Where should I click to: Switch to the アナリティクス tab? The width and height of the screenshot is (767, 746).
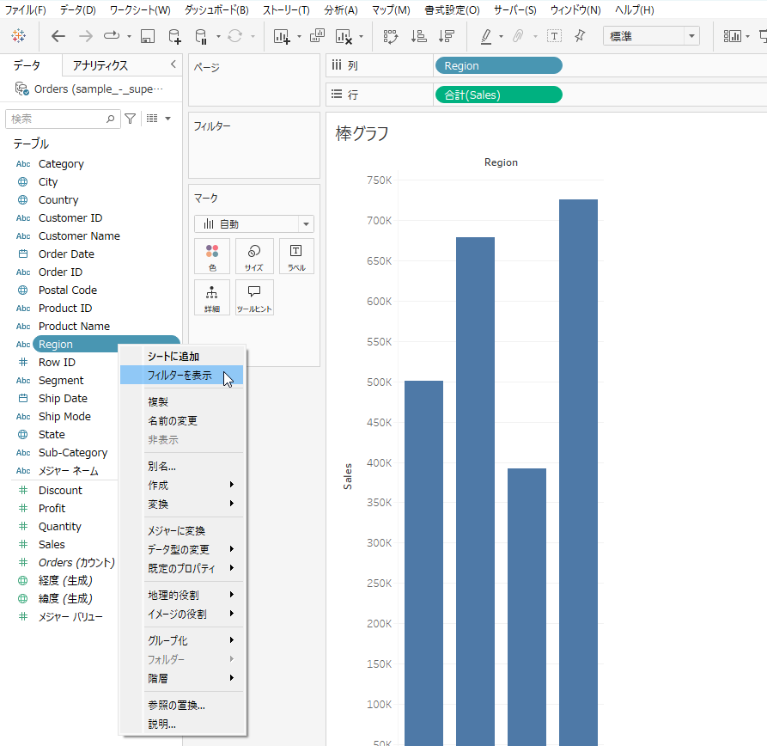(100, 65)
